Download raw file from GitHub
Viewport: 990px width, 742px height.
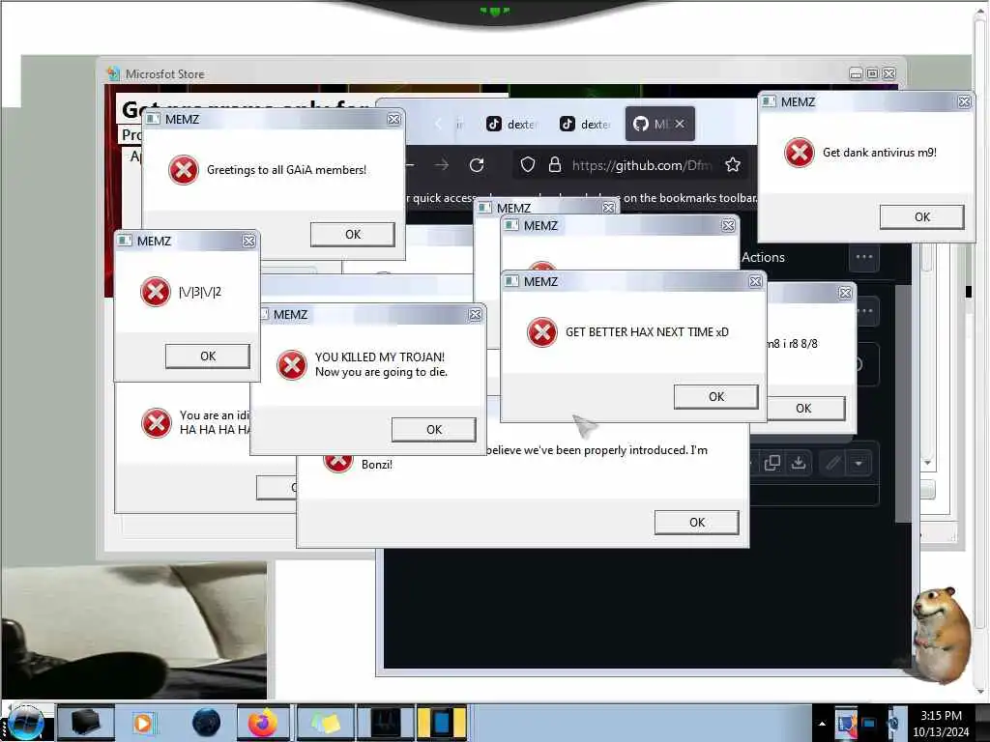[x=799, y=463]
